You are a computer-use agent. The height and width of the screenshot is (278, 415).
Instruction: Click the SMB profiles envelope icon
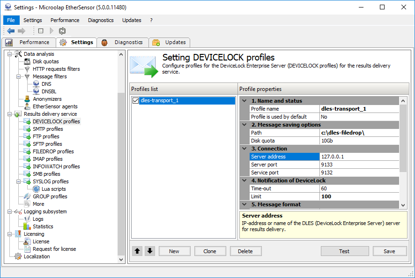(27, 174)
